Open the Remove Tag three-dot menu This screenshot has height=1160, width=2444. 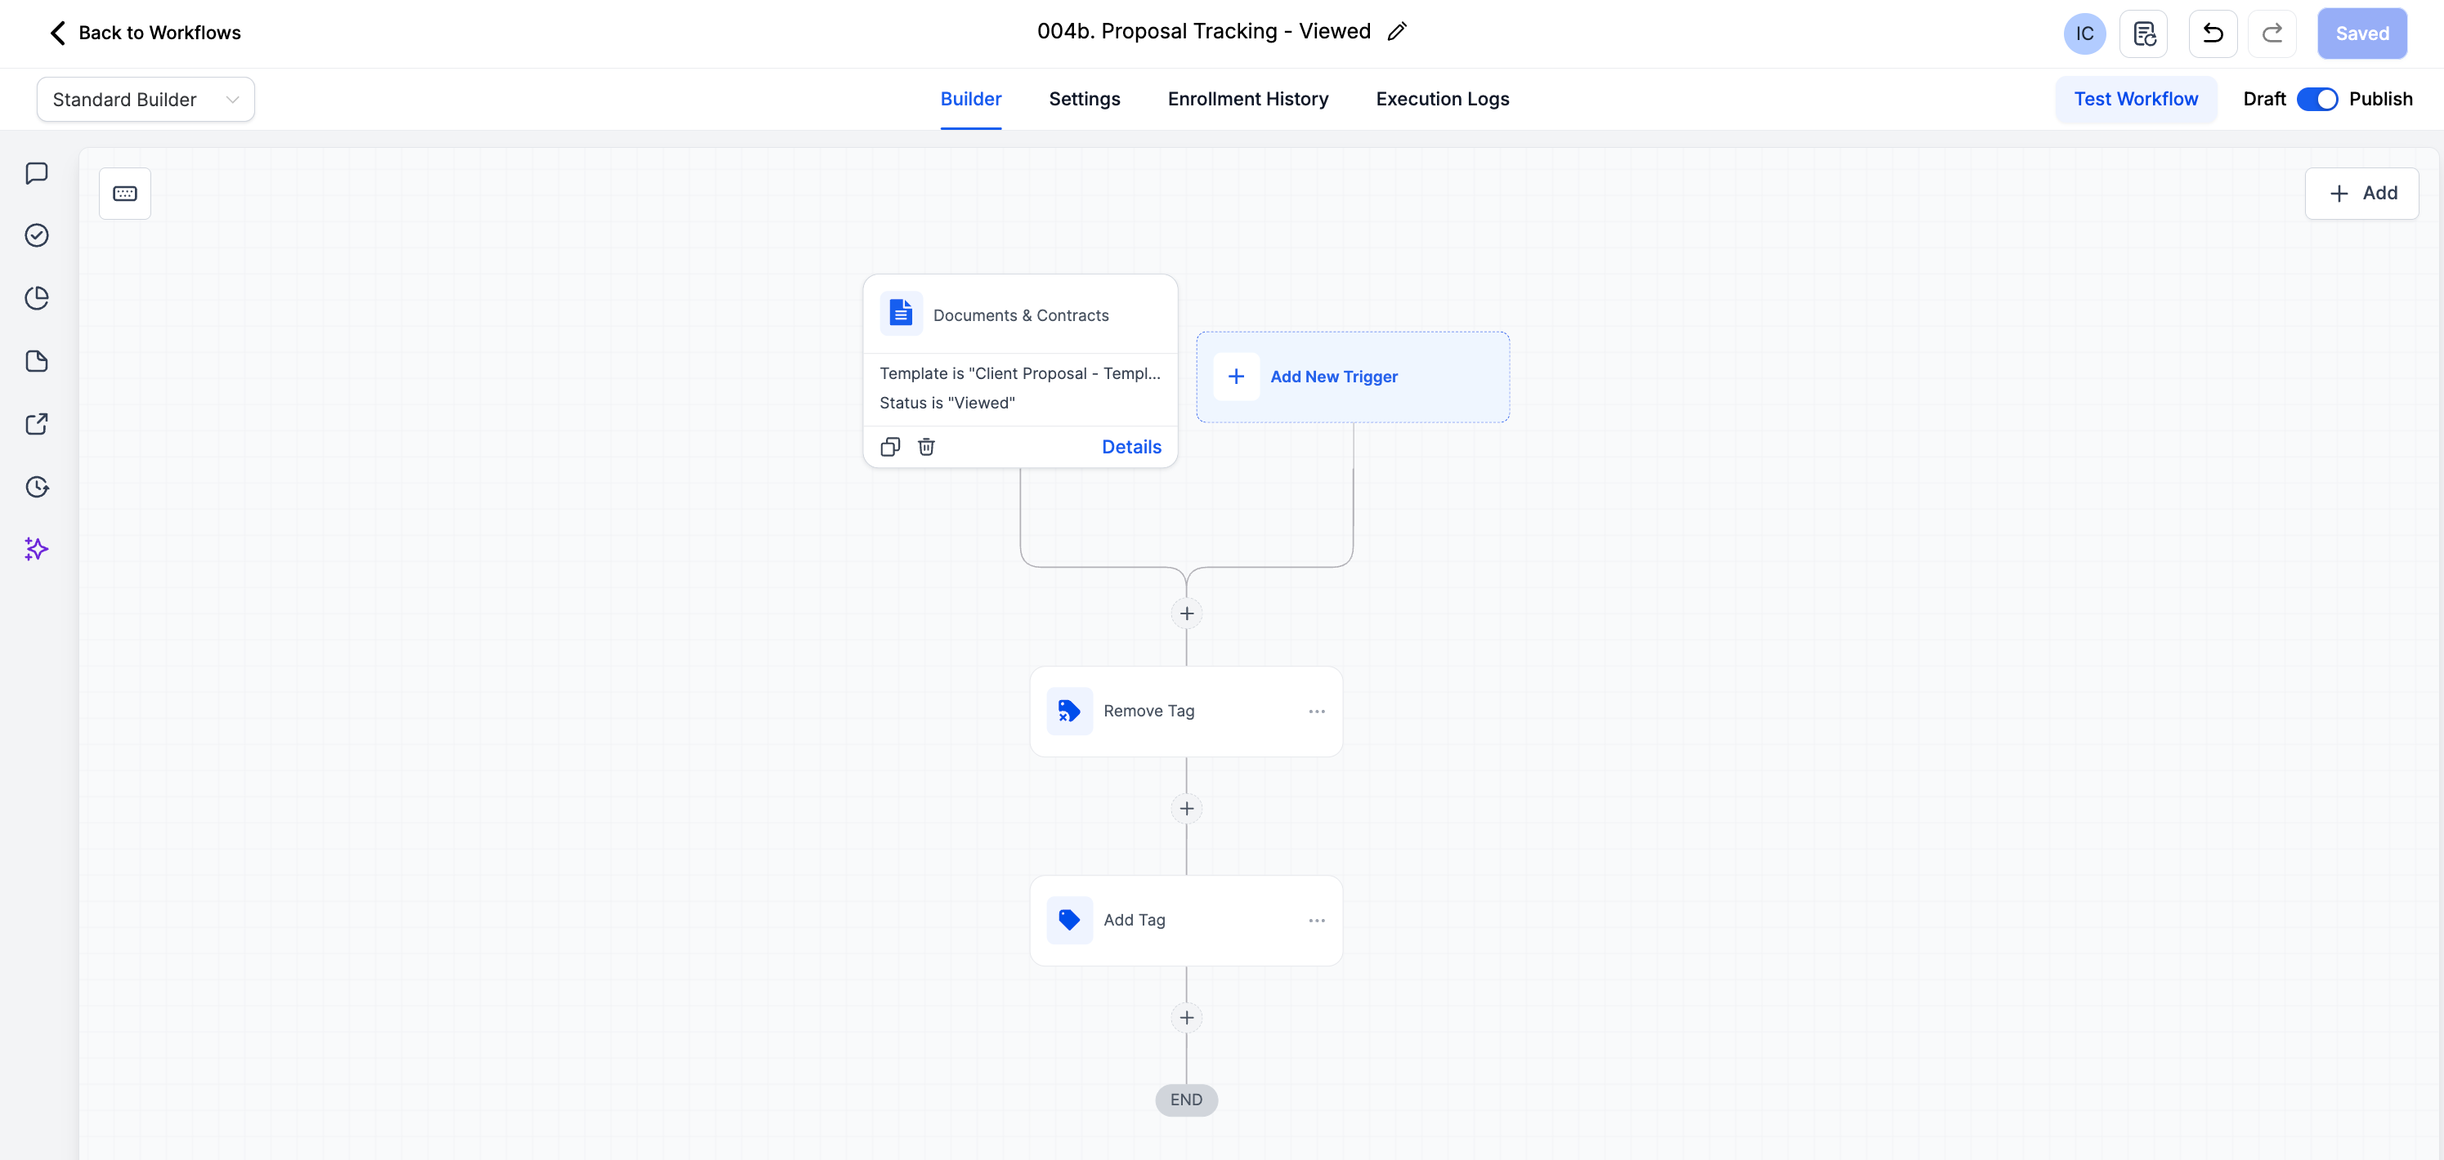pyautogui.click(x=1316, y=712)
